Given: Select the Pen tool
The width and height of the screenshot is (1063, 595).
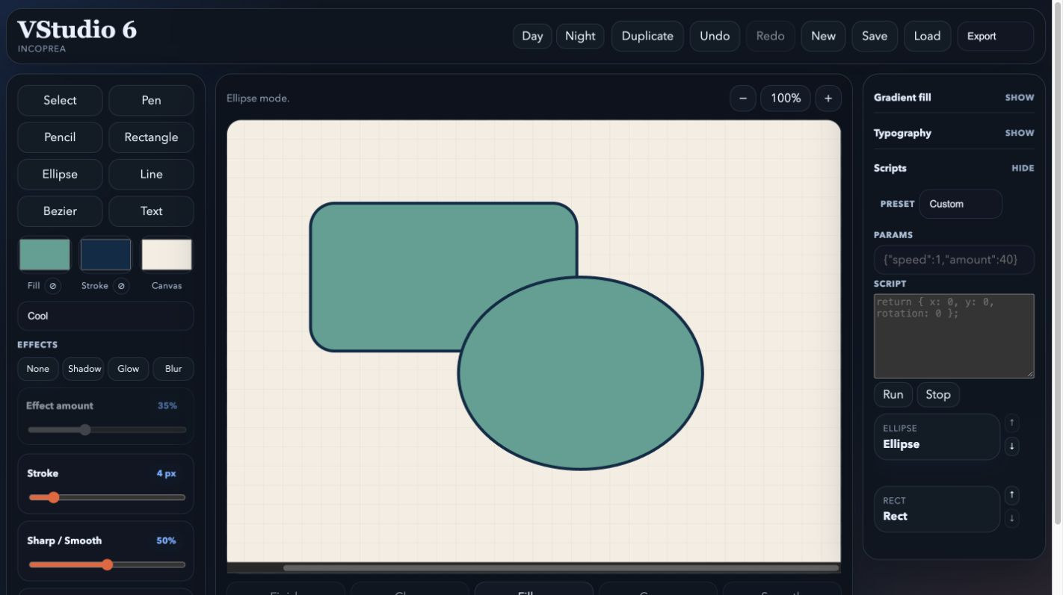Looking at the screenshot, I should click(x=151, y=100).
